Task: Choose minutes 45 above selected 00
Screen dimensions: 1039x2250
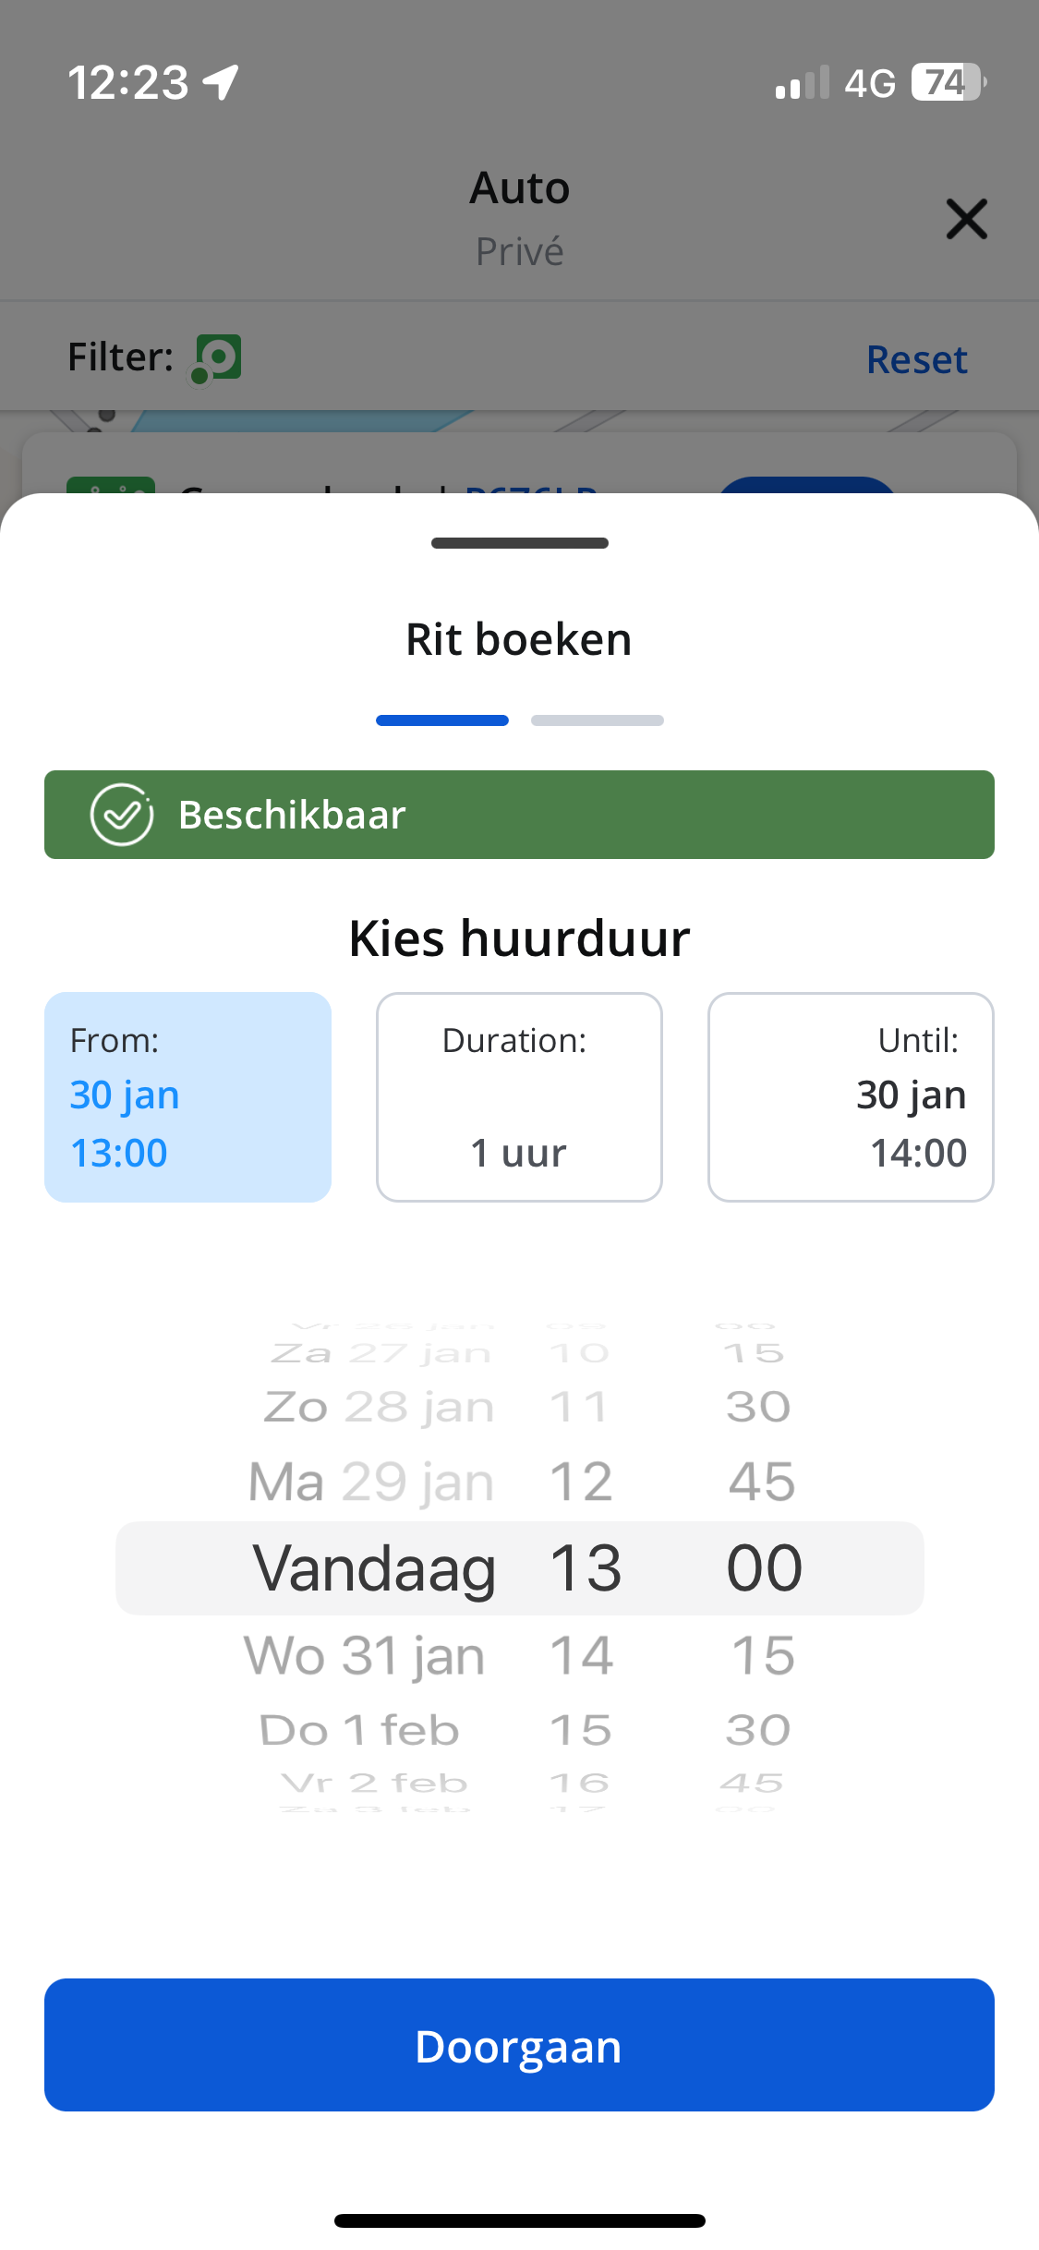Action: click(762, 1482)
